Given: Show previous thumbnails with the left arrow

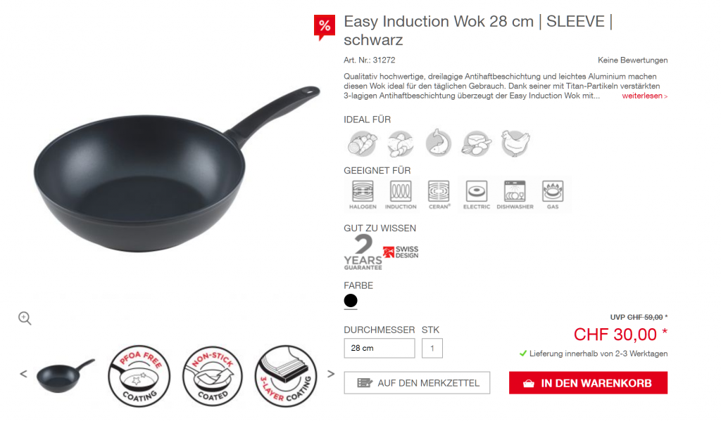Looking at the screenshot, I should coord(23,374).
